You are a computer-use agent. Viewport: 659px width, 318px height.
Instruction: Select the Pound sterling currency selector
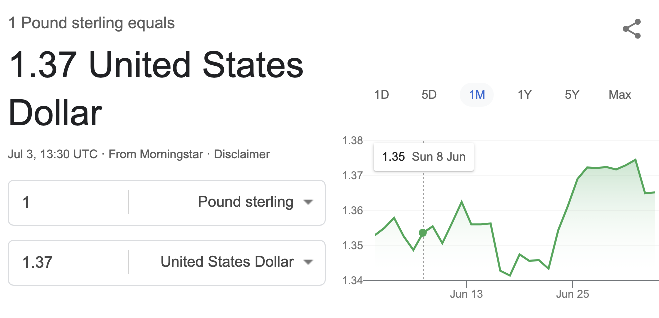[227, 202]
